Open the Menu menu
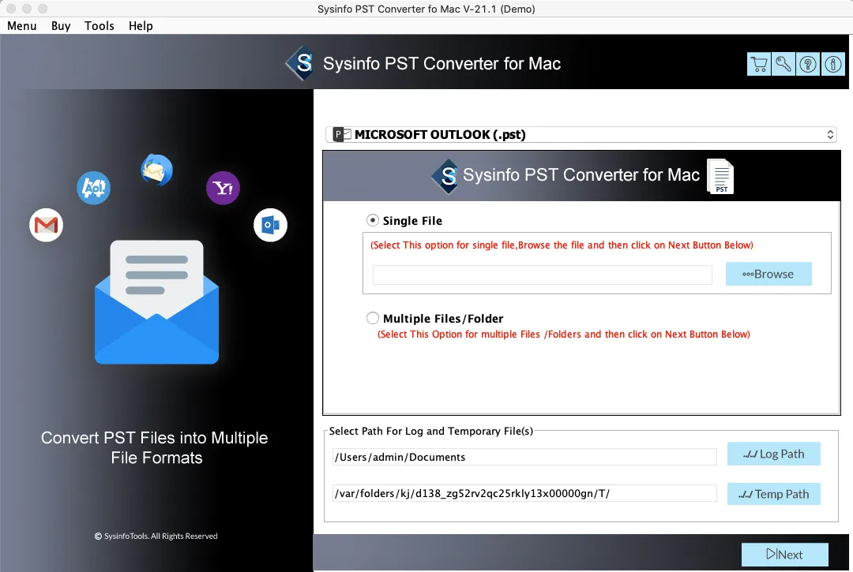Image resolution: width=853 pixels, height=572 pixels. [22, 26]
